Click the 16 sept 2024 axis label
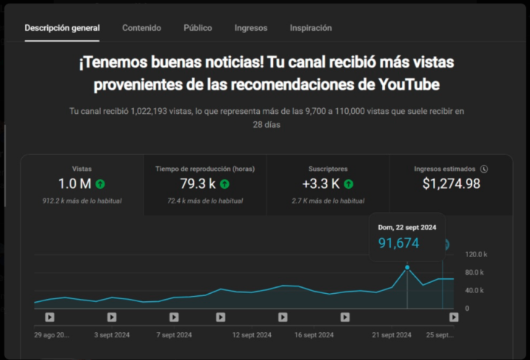This screenshot has height=360, width=530. pyautogui.click(x=314, y=335)
